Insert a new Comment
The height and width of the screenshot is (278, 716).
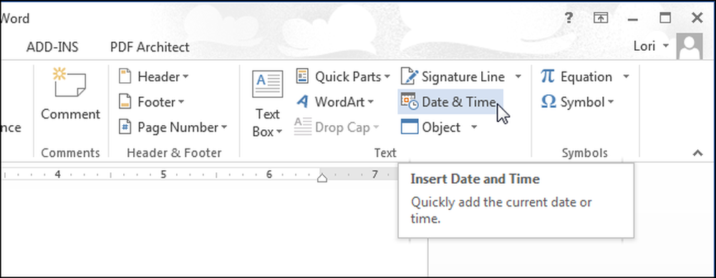coord(70,94)
